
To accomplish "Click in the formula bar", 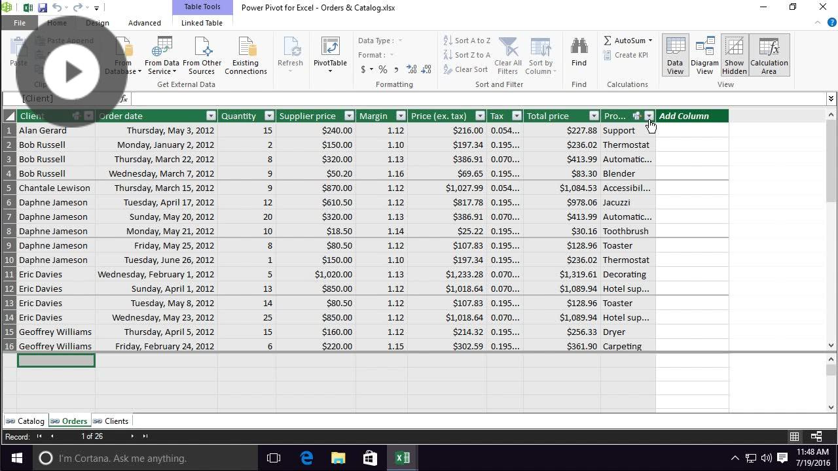I will point(478,98).
